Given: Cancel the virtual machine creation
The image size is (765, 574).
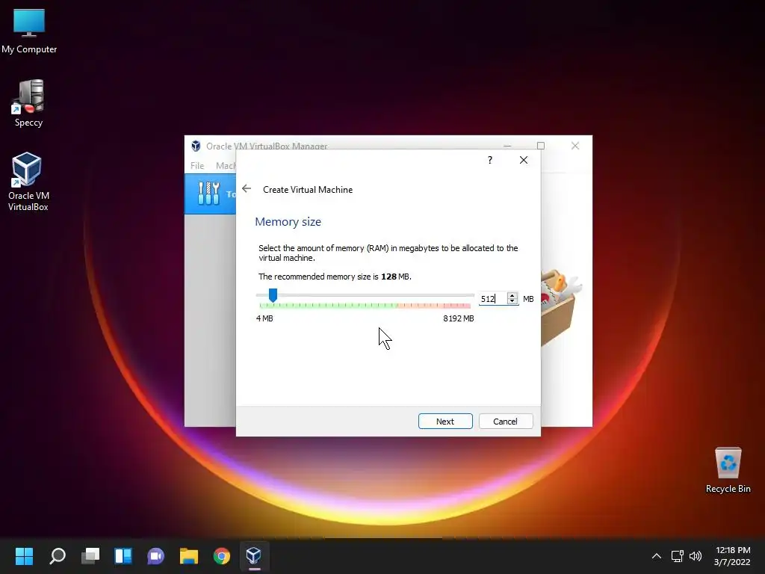Looking at the screenshot, I should [x=506, y=422].
